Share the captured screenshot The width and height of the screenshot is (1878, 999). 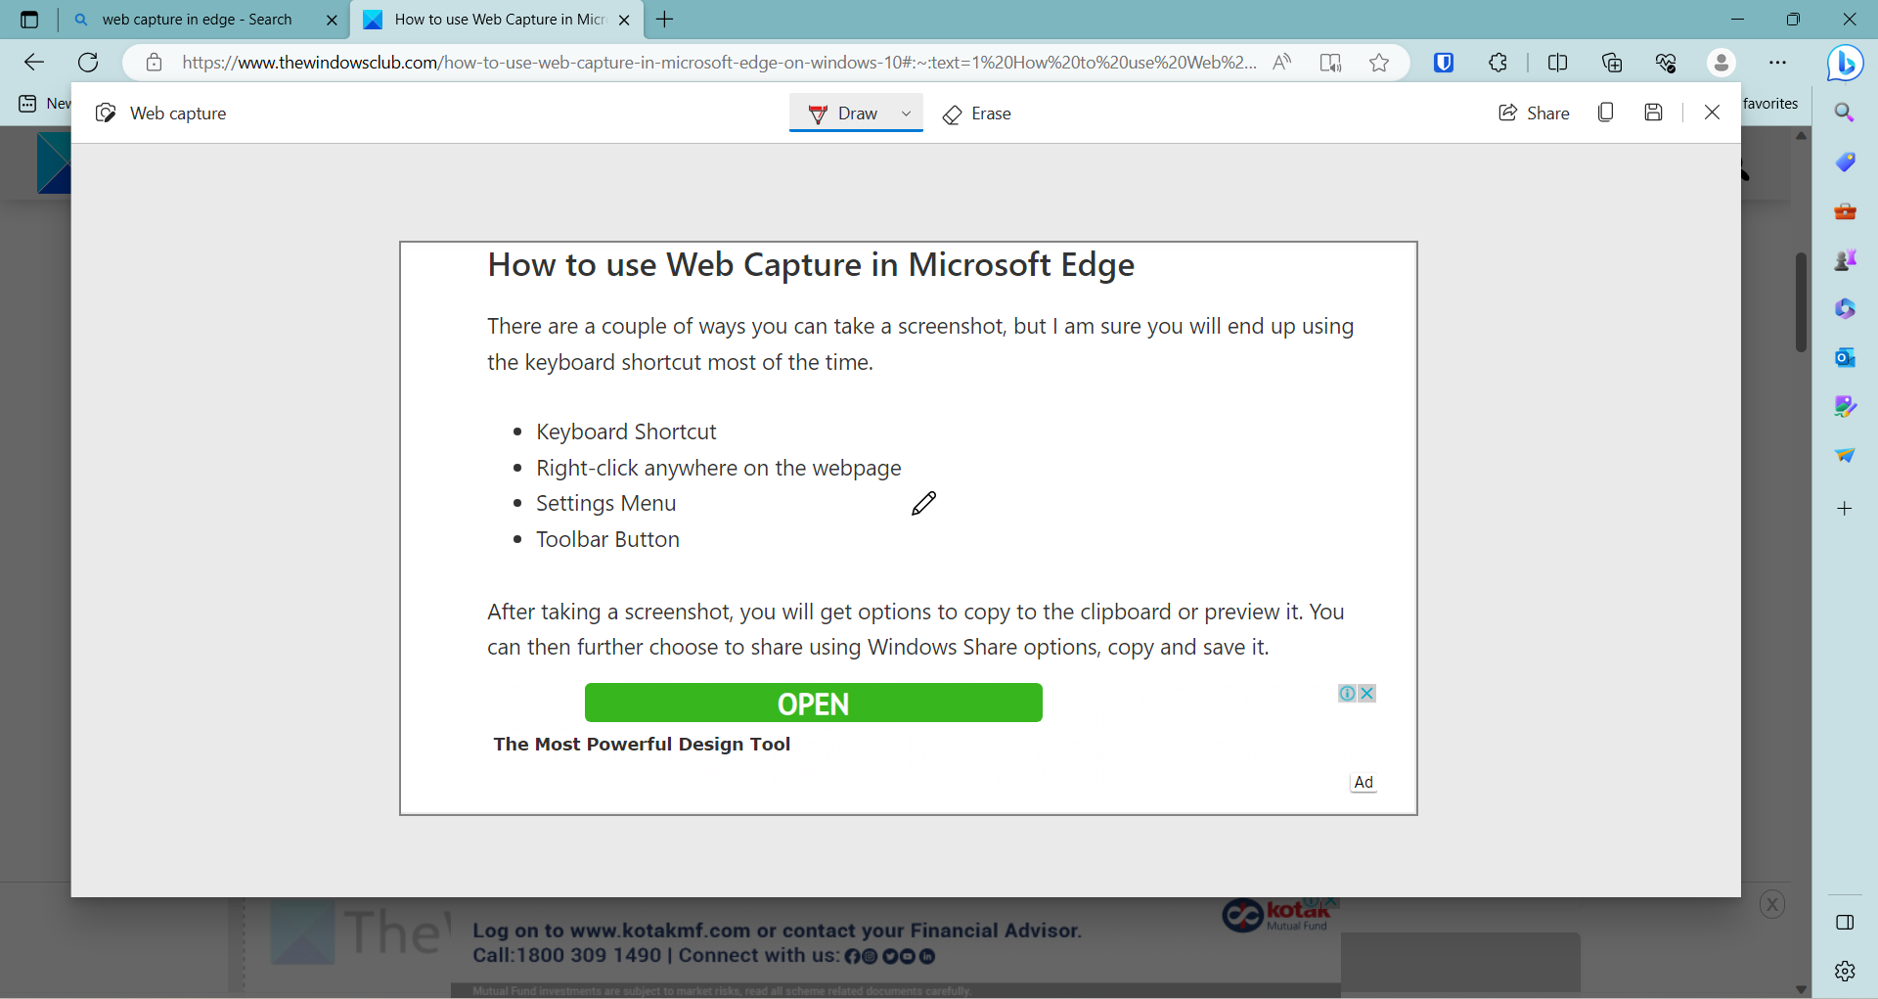[x=1534, y=114]
